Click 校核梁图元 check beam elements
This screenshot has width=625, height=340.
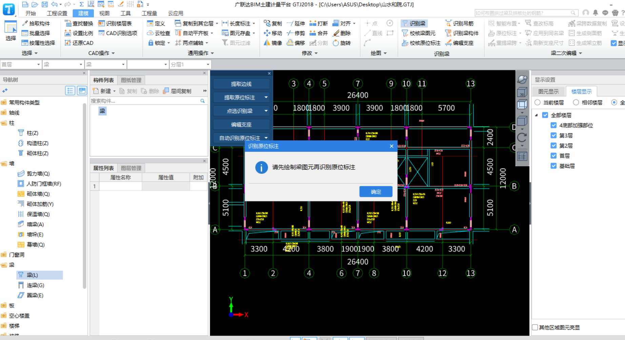pyautogui.click(x=419, y=33)
